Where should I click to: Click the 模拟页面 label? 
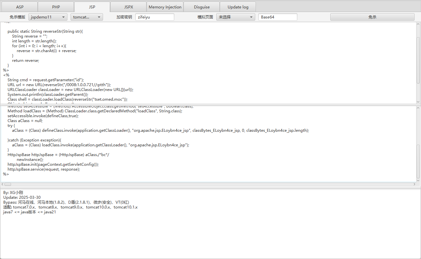(205, 17)
